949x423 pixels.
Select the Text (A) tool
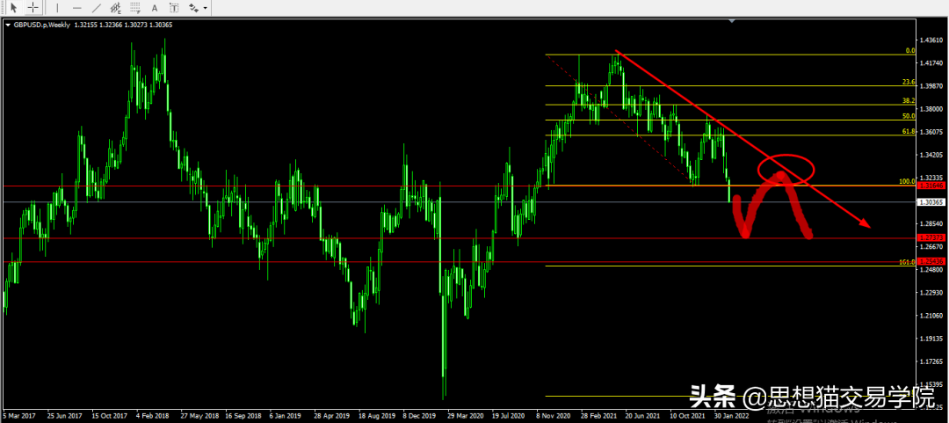155,8
